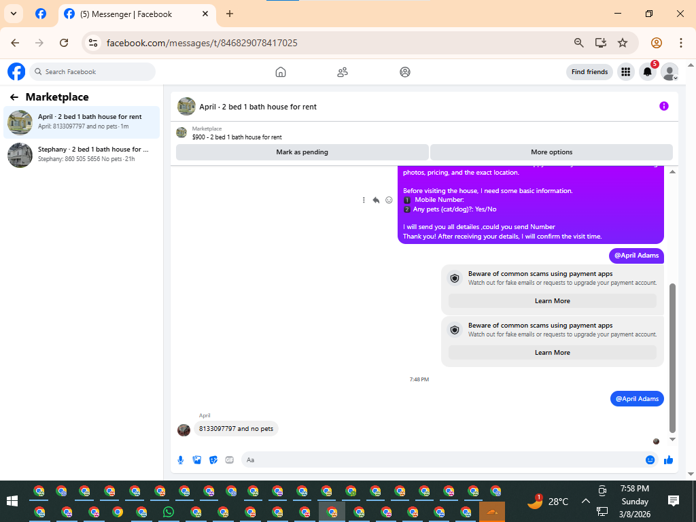
Task: Bookmark this page star icon
Action: point(623,43)
